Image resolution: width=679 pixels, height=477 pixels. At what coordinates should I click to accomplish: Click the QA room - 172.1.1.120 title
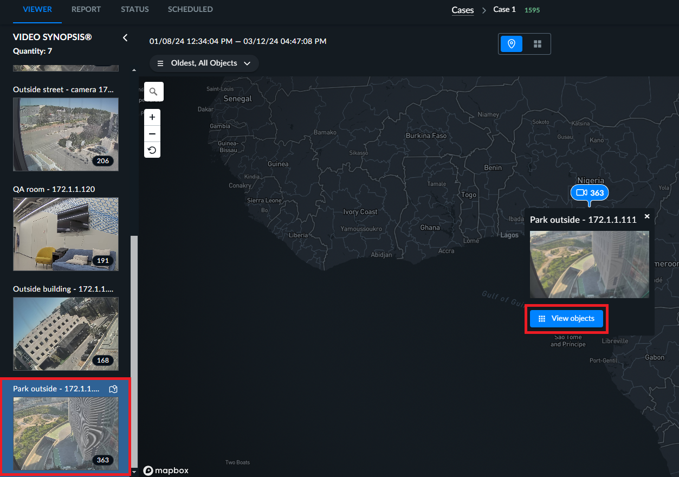[x=54, y=189]
